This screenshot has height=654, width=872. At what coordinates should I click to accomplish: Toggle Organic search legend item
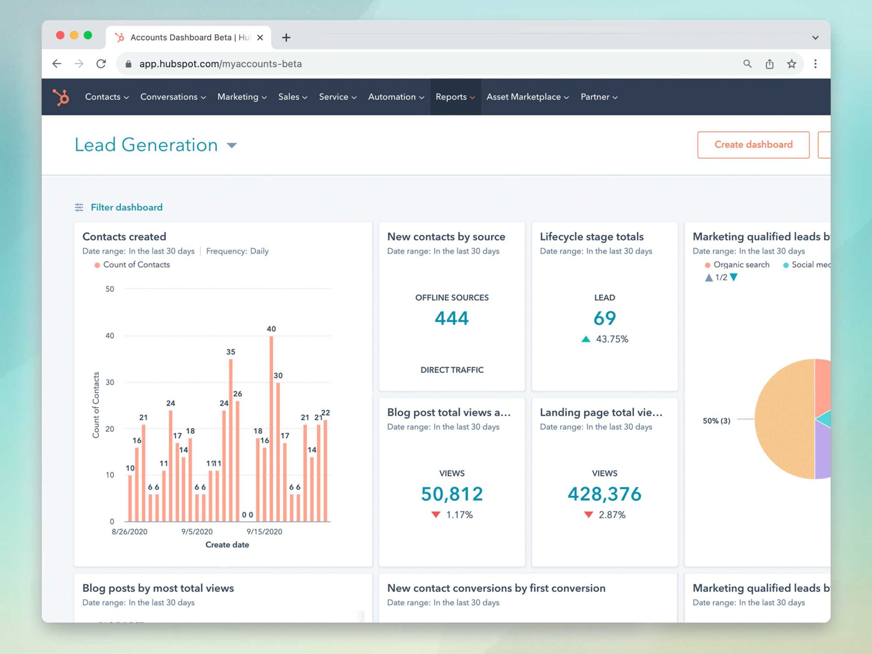click(737, 265)
